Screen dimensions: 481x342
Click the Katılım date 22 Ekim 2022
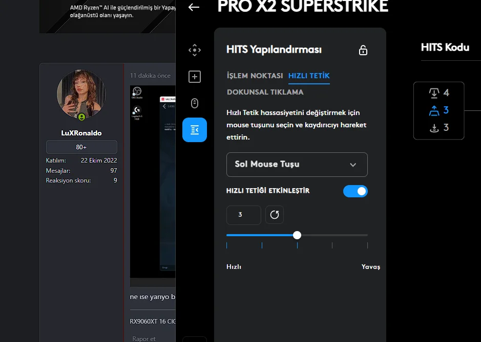[99, 161]
